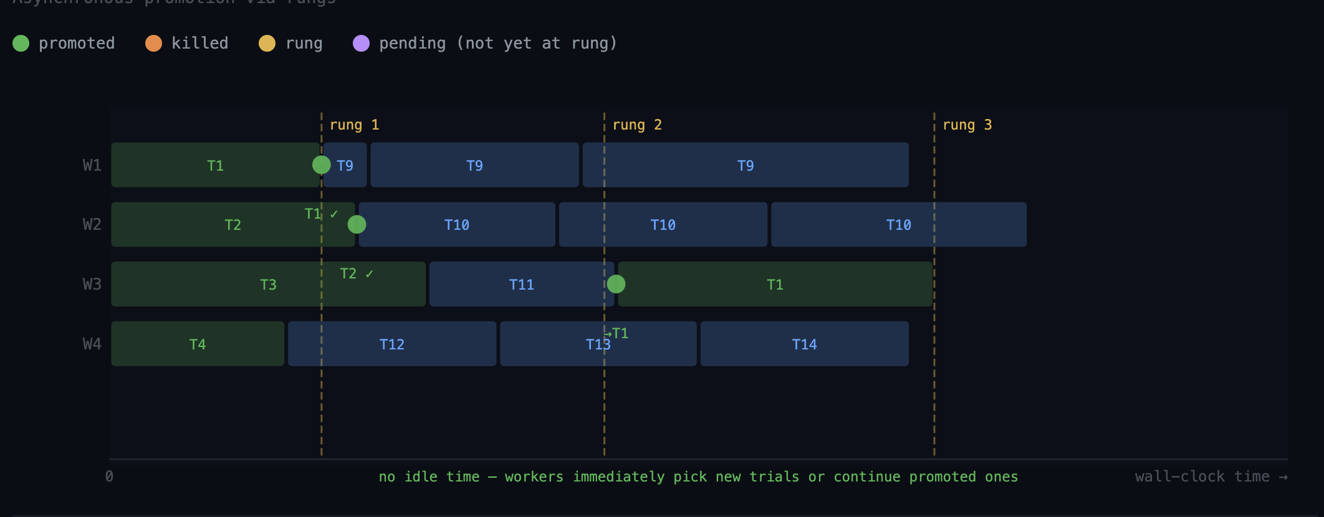Click the orange killed legend dot
This screenshot has height=517, width=1324.
click(153, 43)
